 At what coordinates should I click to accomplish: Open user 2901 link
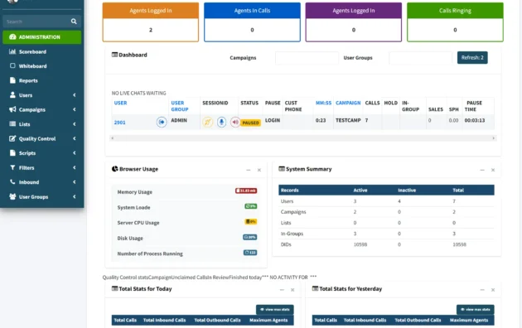[x=120, y=123]
